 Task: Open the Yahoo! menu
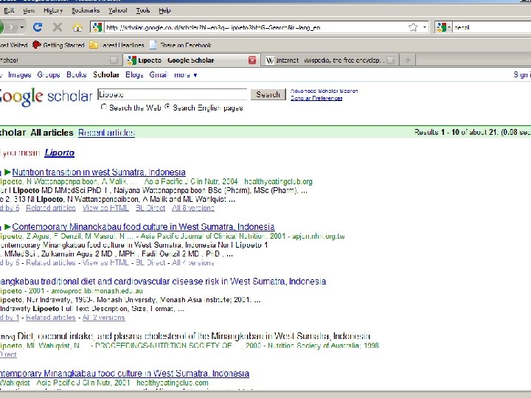(117, 10)
